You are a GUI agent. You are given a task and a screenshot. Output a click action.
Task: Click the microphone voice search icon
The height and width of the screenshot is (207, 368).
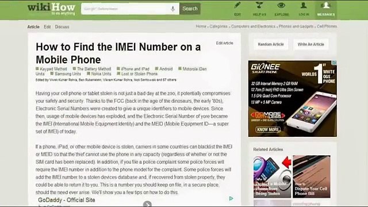pos(172,9)
